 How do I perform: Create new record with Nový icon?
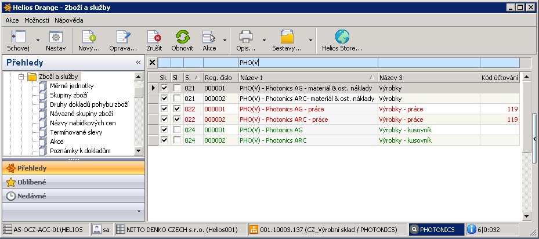click(x=89, y=37)
